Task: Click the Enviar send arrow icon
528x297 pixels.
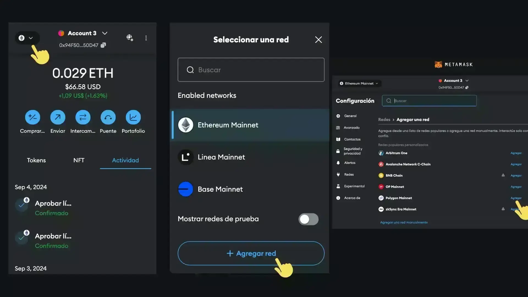Action: [57, 117]
